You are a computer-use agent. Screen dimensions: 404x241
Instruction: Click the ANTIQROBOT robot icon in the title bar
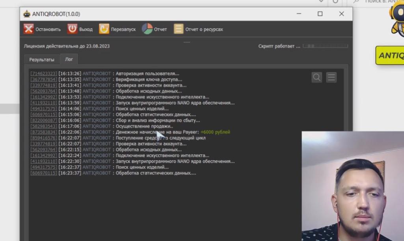point(27,14)
